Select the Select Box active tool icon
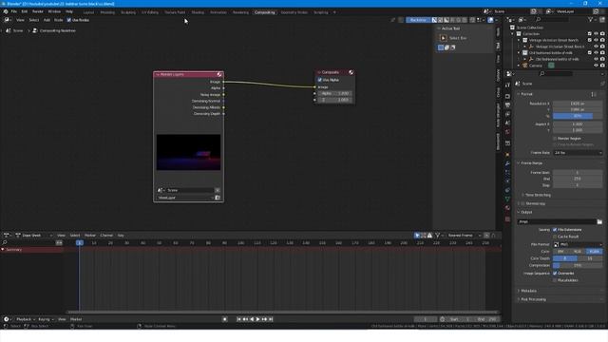608x342 pixels. [444, 38]
